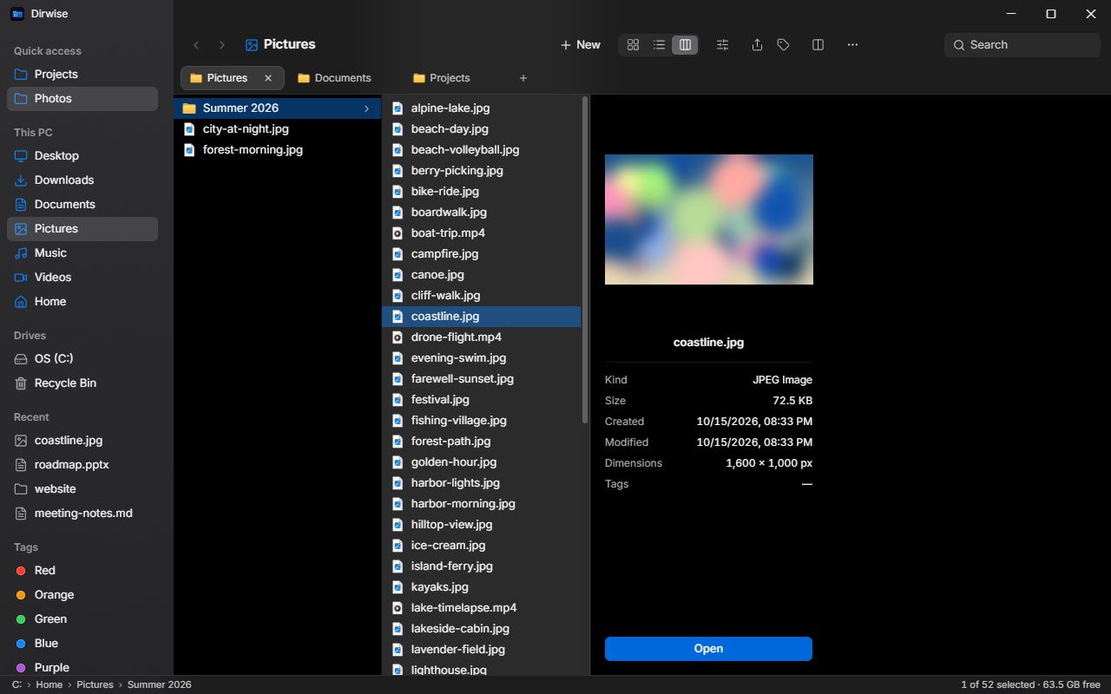Viewport: 1111px width, 694px height.
Task: Open the Recycle Bin
Action: 82,383
